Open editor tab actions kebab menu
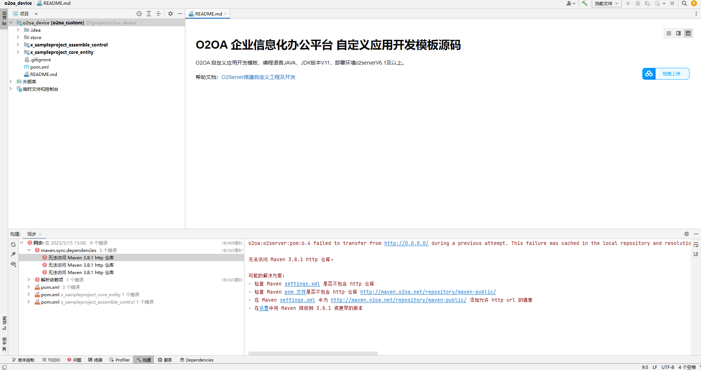The height and width of the screenshot is (370, 701). (696, 14)
